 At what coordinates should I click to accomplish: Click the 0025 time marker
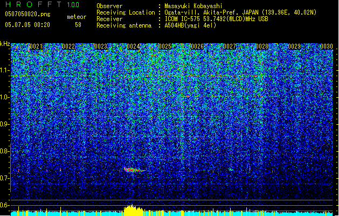165,46
